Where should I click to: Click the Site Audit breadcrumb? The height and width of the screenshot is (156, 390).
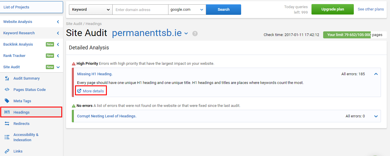click(x=74, y=24)
